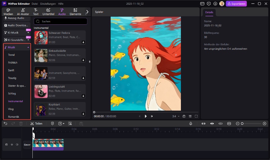The height and width of the screenshot is (160, 270).
Task: Add a marker with the marker icon
Action: tap(53, 123)
